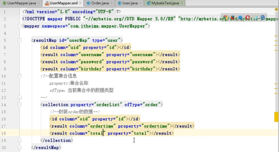The image size is (279, 152).
Task: Collapse the mapper tag on line 3
Action: tap(20, 26)
